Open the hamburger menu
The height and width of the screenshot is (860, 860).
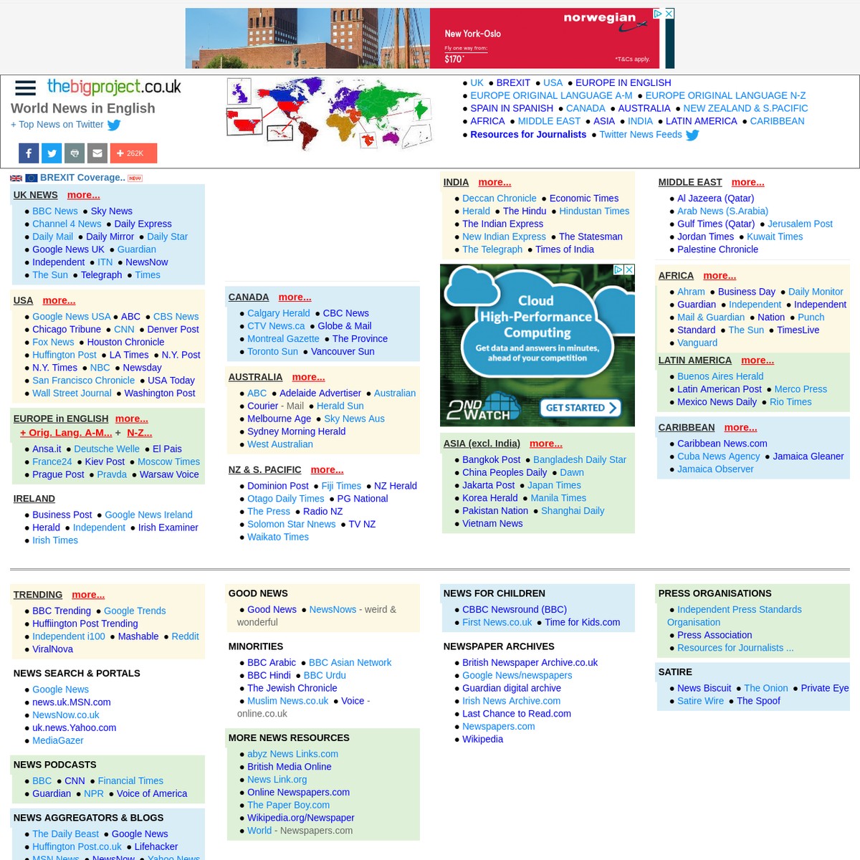pyautogui.click(x=25, y=88)
